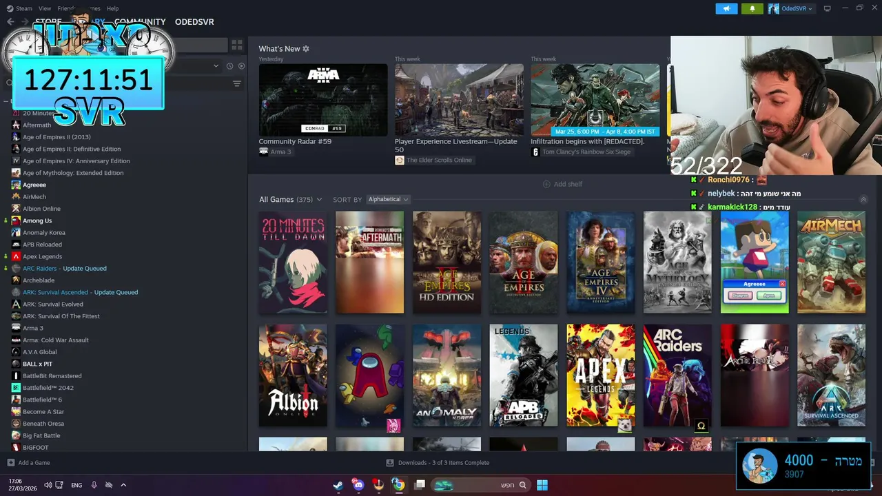Open the Alphabetical sort dropdown
Screen dimensions: 882x496
[x=388, y=200]
